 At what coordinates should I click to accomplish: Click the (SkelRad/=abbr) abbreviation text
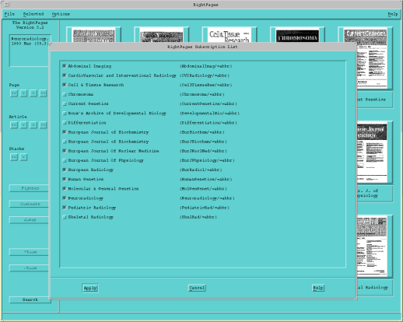click(x=198, y=217)
